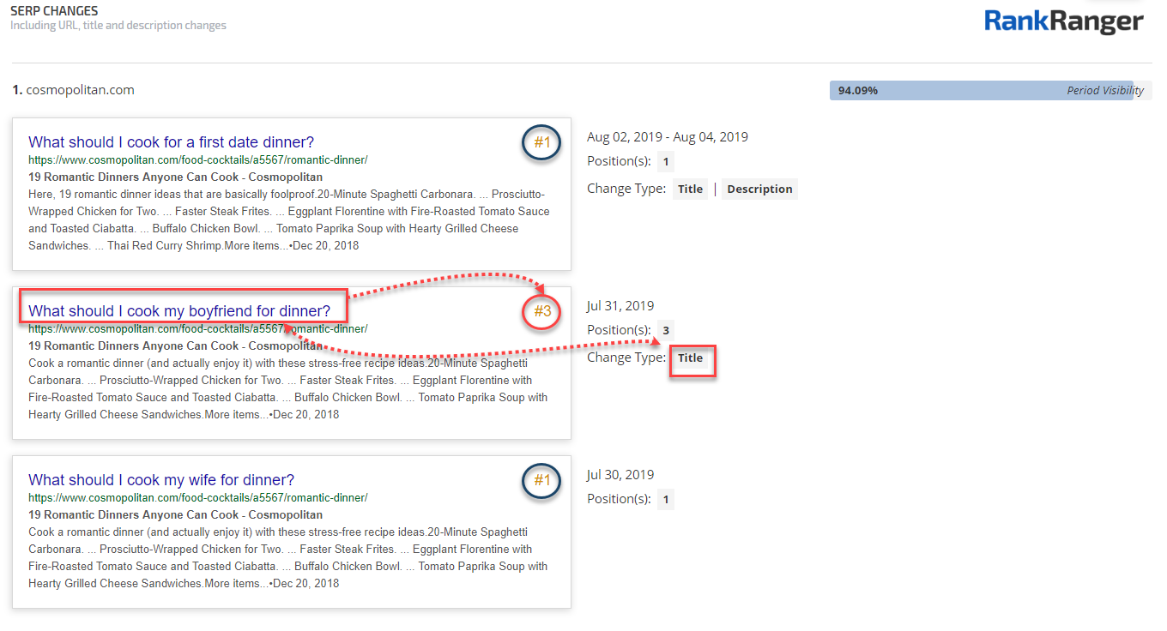Click the position 3 value badge
The image size is (1167, 631).
(666, 331)
